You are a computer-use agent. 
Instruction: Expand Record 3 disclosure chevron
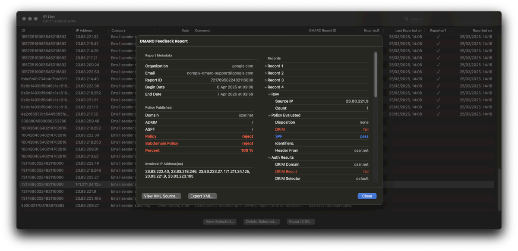click(x=266, y=80)
